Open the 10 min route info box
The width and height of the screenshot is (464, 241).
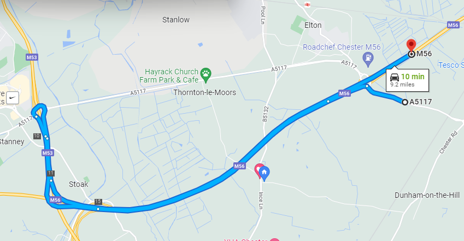coord(407,80)
